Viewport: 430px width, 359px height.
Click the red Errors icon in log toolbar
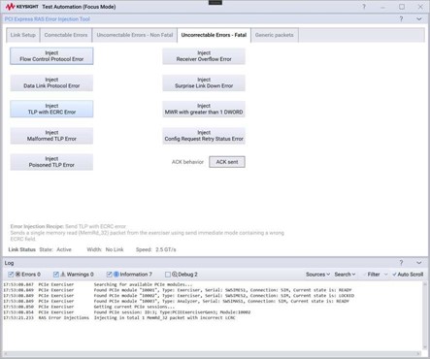click(17, 275)
